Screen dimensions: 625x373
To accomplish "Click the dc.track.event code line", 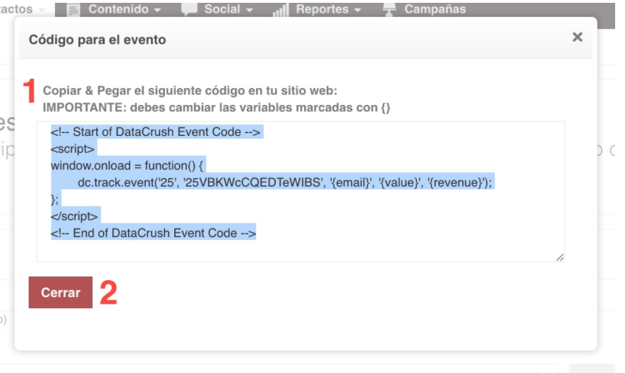I will (x=285, y=182).
